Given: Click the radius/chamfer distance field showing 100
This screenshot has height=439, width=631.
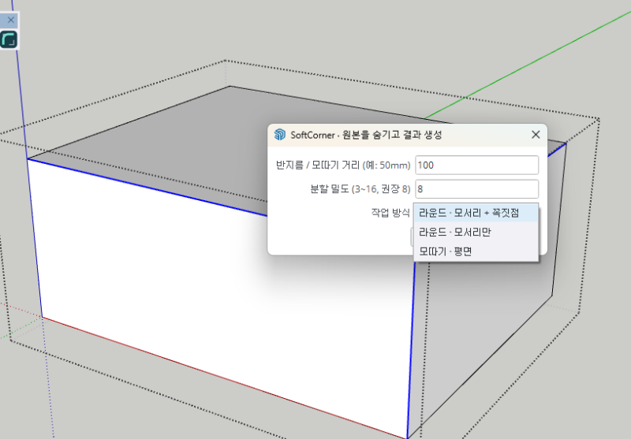Looking at the screenshot, I should (477, 166).
